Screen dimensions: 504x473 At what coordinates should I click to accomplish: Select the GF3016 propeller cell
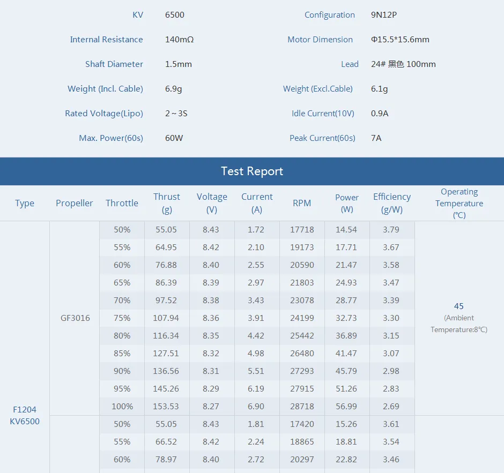75,318
